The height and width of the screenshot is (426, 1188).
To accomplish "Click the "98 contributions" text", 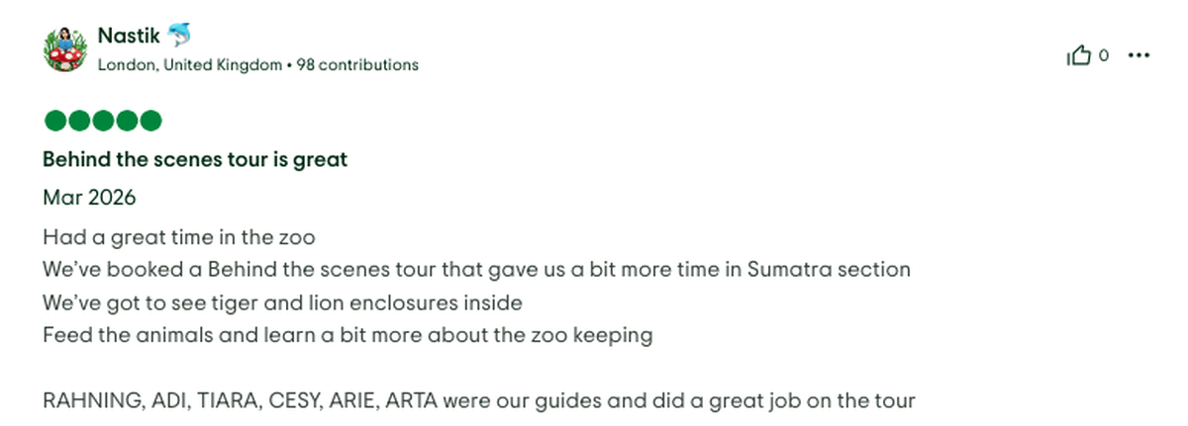I will point(358,65).
